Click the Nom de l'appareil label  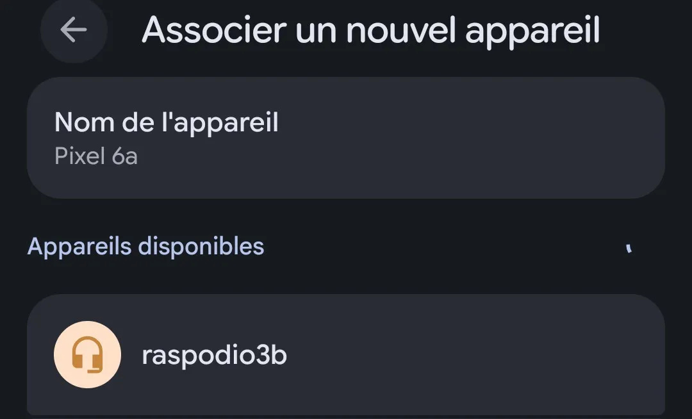(167, 122)
